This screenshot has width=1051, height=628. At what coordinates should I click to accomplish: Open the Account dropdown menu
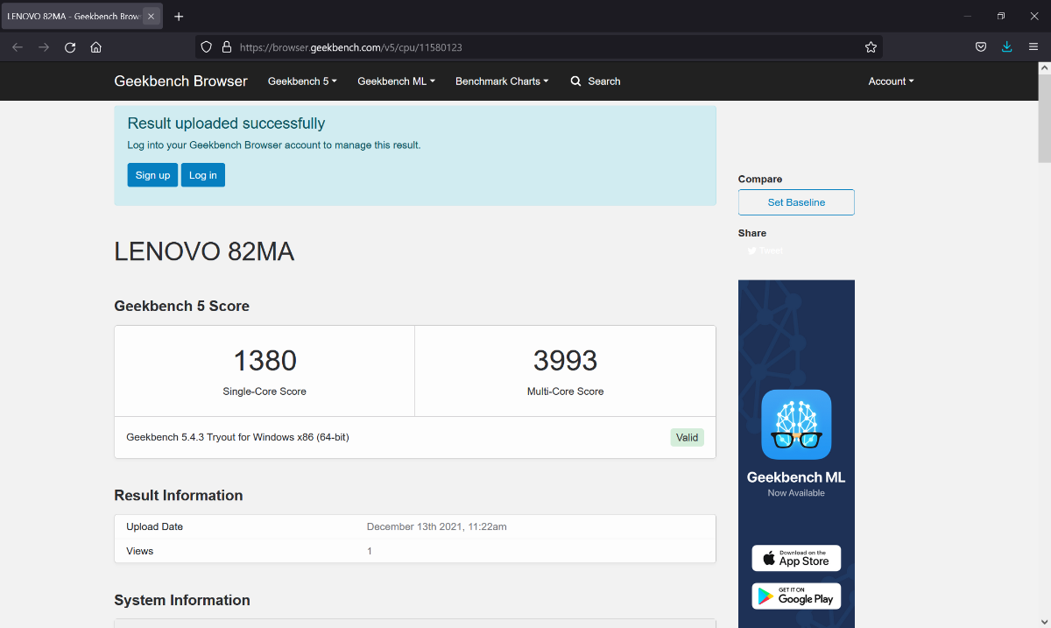891,81
